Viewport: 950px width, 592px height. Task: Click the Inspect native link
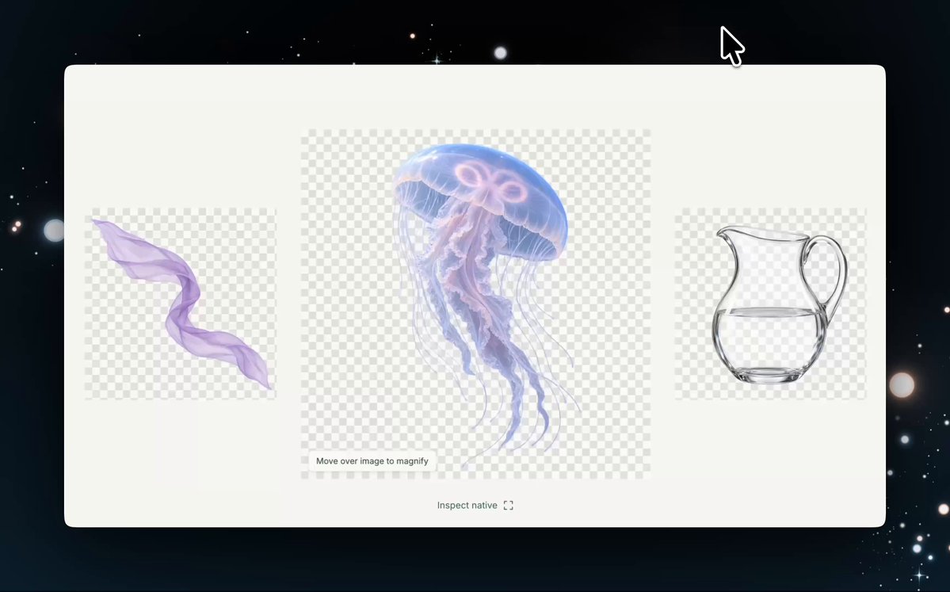[x=467, y=506]
